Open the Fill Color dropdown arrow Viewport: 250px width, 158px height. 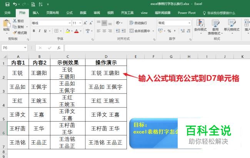click(x=72, y=31)
